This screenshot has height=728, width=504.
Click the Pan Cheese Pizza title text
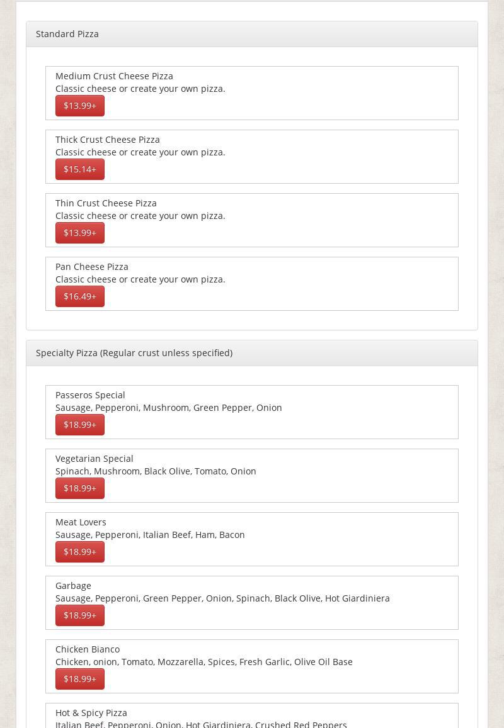pyautogui.click(x=92, y=267)
